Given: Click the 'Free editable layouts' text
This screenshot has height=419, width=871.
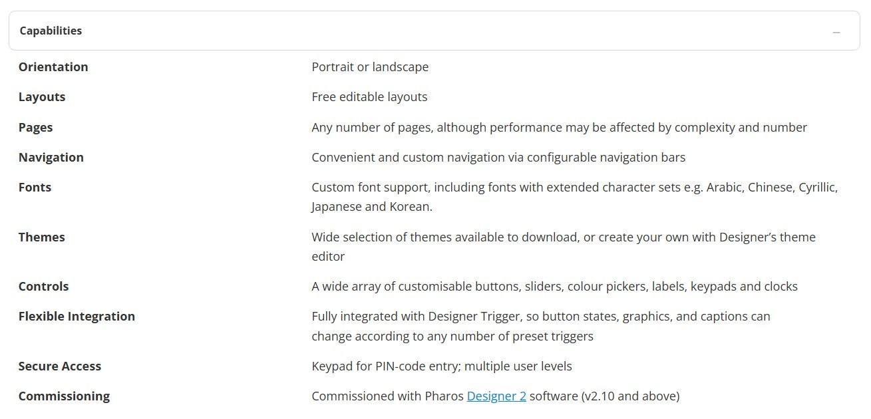Looking at the screenshot, I should (x=369, y=97).
